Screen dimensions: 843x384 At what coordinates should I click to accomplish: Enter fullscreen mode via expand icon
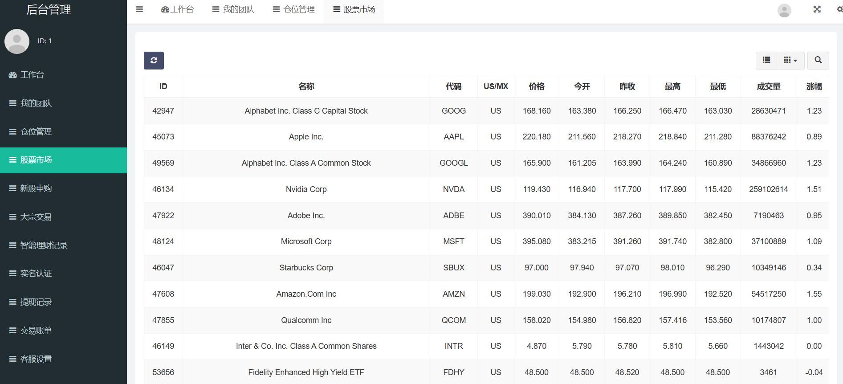pyautogui.click(x=817, y=9)
